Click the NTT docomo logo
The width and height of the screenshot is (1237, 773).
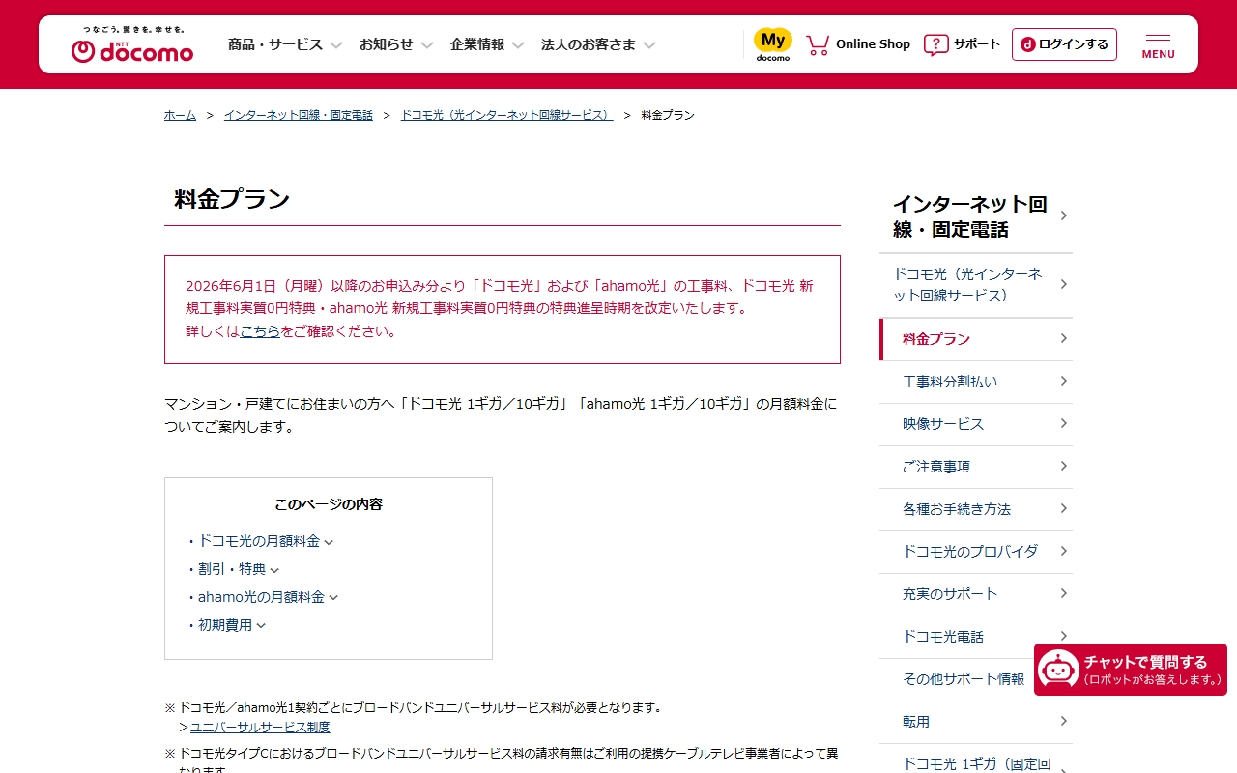(x=132, y=45)
